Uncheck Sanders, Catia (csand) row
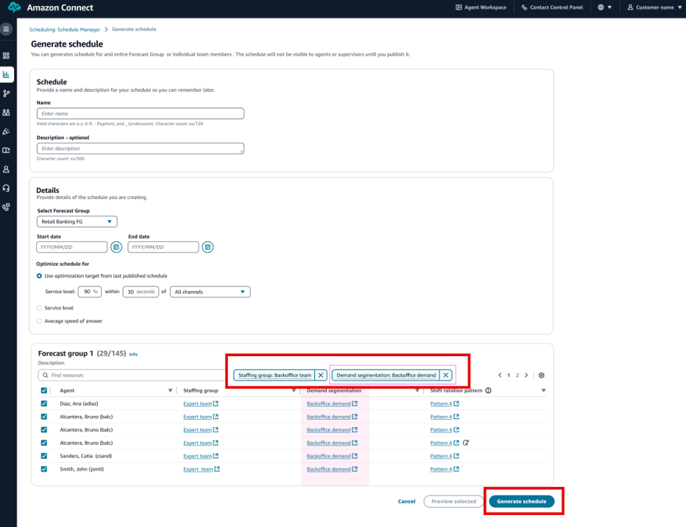Image resolution: width=686 pixels, height=527 pixels. click(44, 456)
